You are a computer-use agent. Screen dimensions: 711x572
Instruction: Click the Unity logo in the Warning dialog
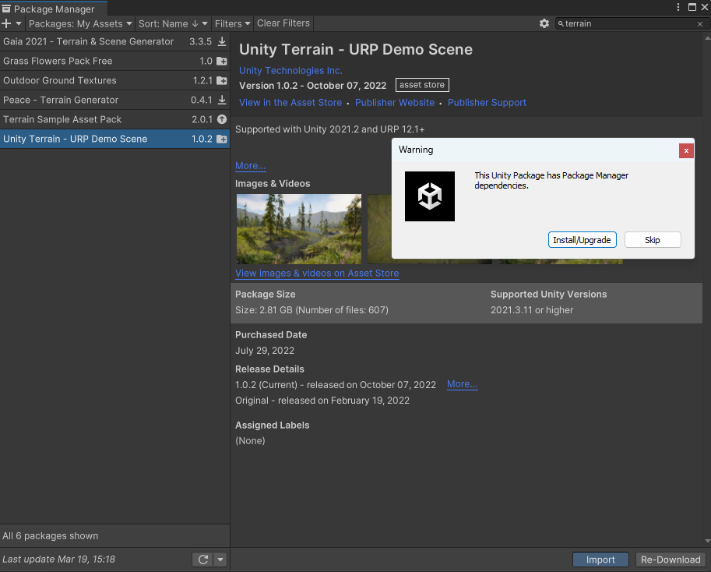click(x=430, y=196)
